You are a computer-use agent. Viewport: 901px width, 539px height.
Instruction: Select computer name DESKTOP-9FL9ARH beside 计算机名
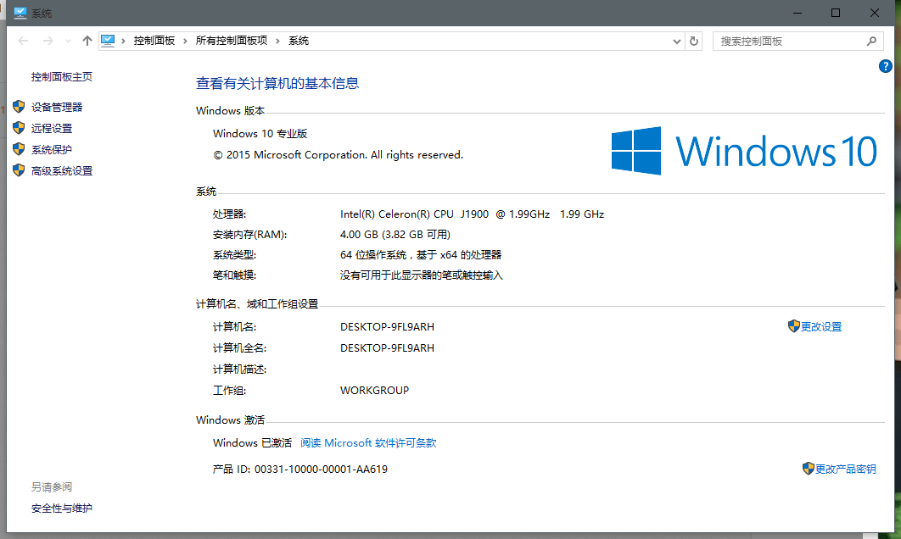387,327
